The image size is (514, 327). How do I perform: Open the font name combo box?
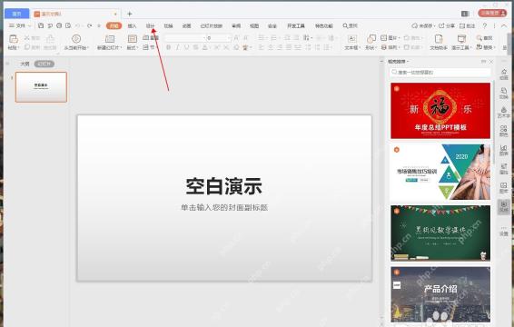point(185,38)
